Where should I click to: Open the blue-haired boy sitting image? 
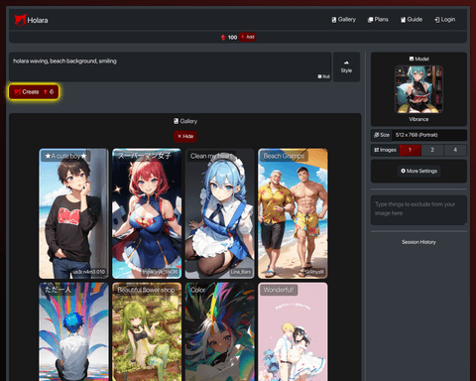click(73, 331)
